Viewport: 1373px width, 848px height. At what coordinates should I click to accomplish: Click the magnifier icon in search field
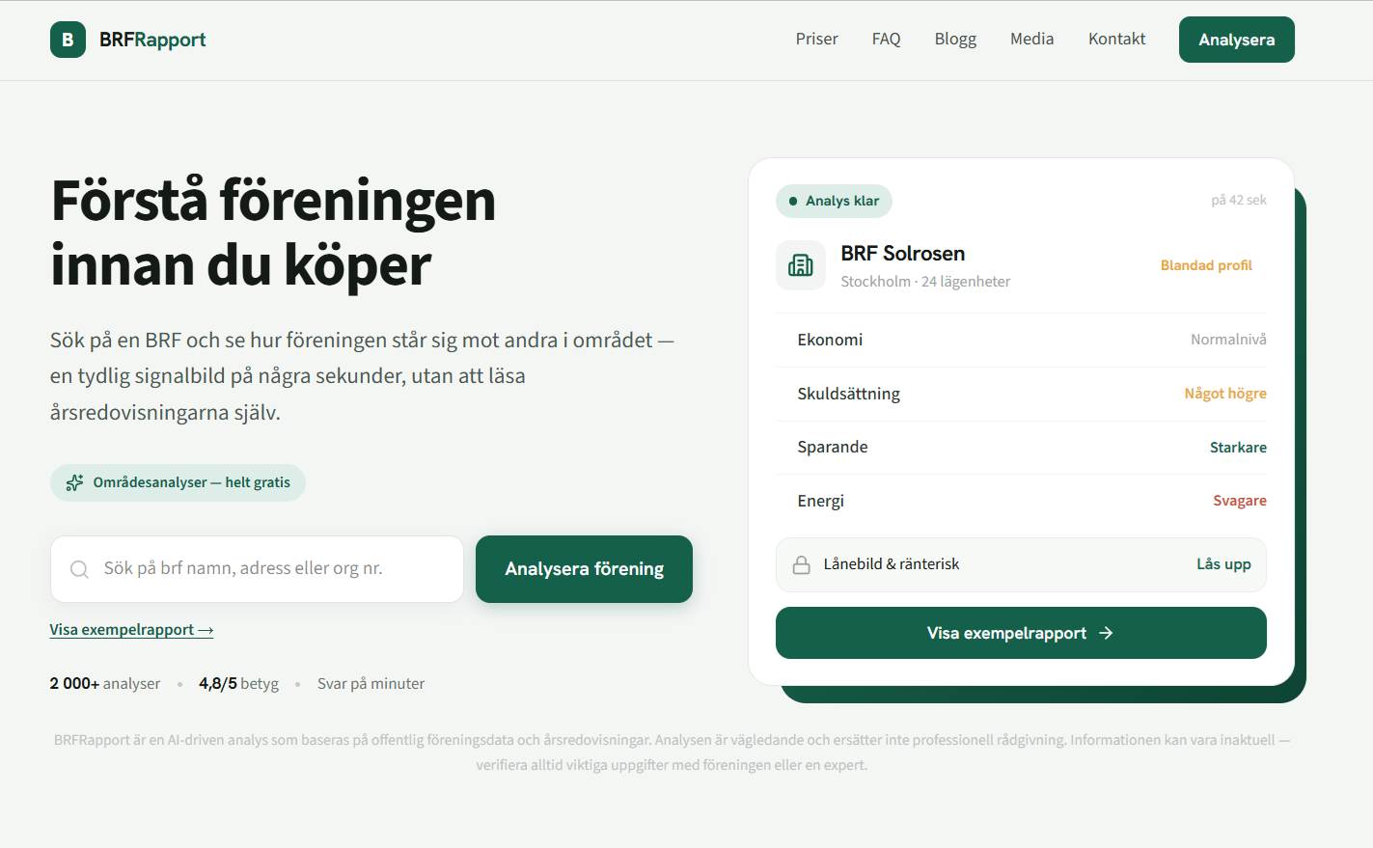80,569
